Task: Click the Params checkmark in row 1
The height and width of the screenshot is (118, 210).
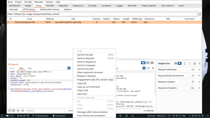Action: coord(96,22)
